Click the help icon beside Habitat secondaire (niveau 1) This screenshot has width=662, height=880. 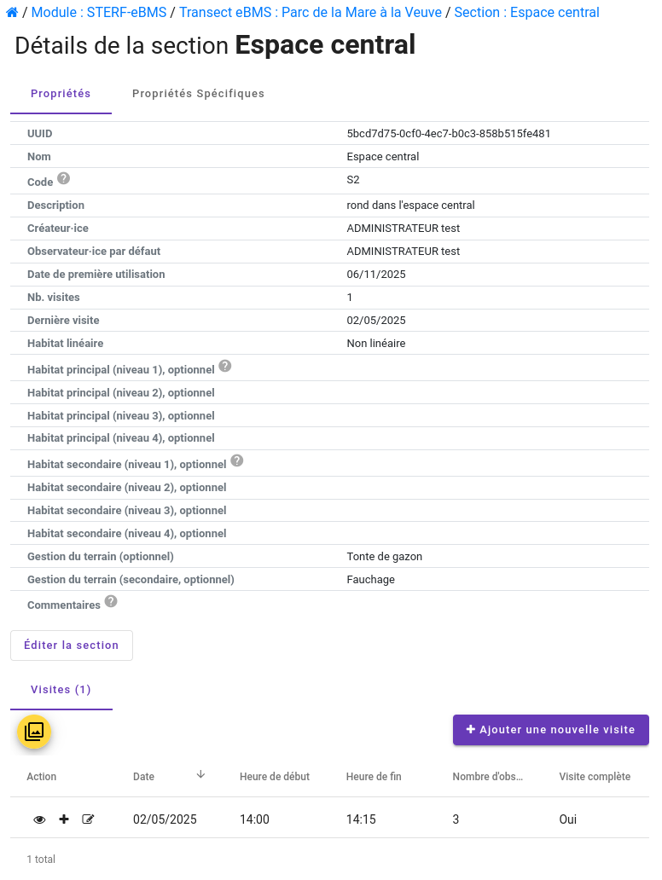[236, 459]
